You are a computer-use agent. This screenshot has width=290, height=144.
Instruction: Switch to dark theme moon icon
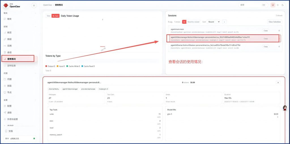click(282, 5)
